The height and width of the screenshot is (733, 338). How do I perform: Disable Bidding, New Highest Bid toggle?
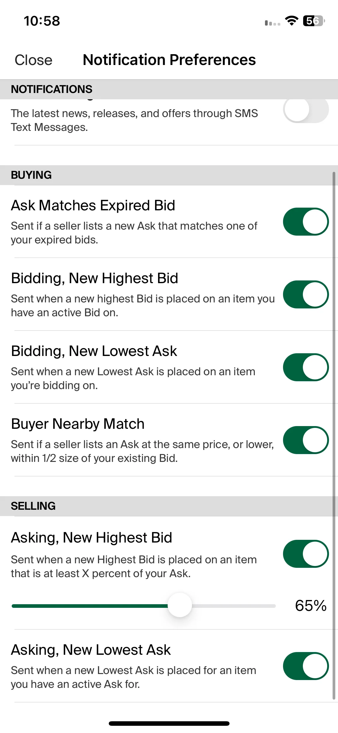coord(306,294)
